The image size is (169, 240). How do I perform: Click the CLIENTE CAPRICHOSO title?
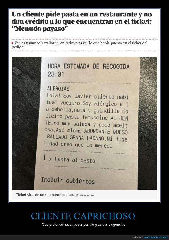tap(83, 216)
